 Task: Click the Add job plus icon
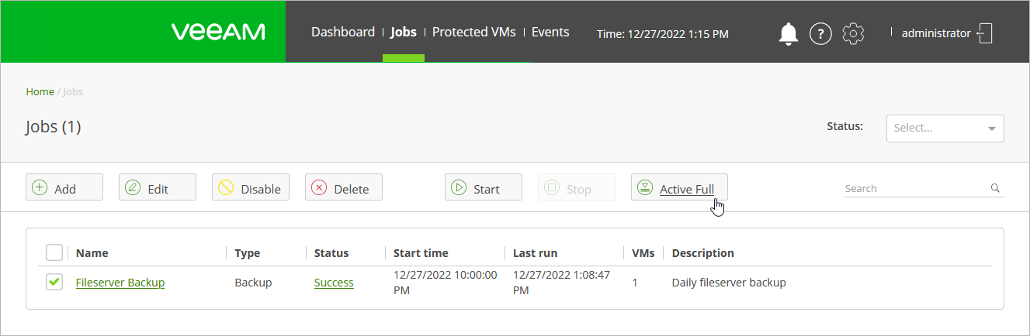39,187
